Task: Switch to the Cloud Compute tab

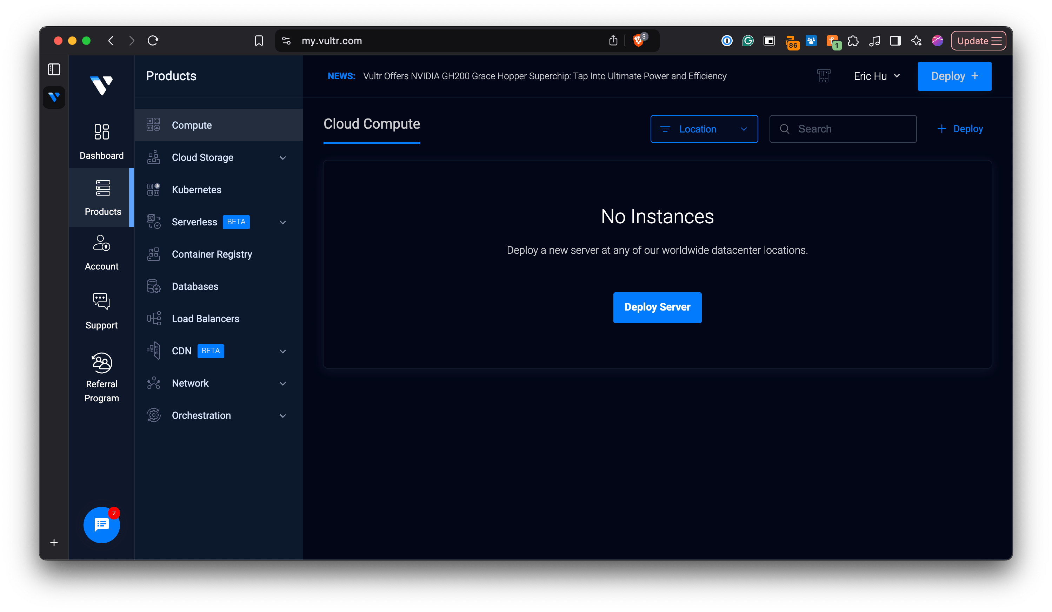Action: [372, 124]
